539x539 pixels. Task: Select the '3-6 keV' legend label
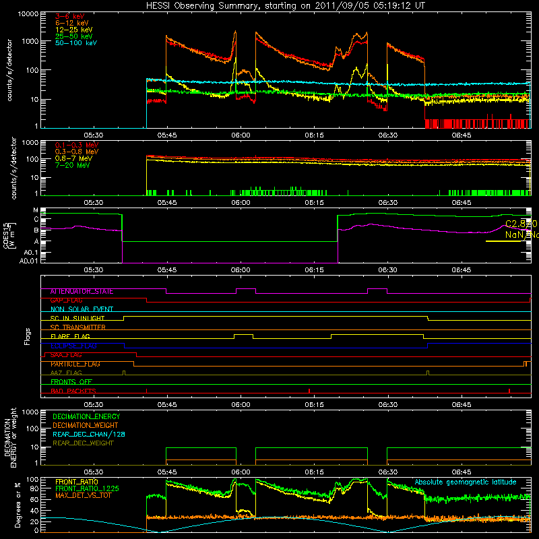coord(69,16)
